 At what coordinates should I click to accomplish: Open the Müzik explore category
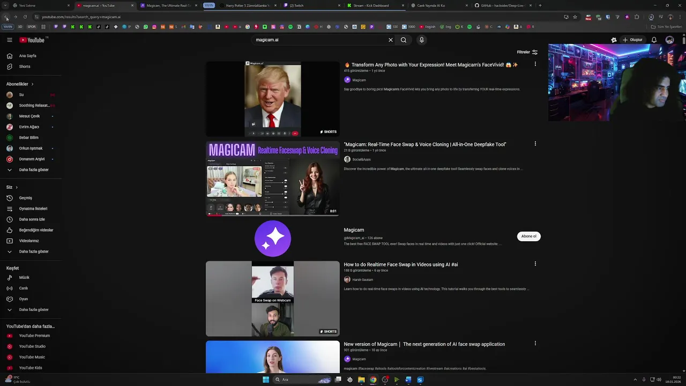(x=24, y=278)
